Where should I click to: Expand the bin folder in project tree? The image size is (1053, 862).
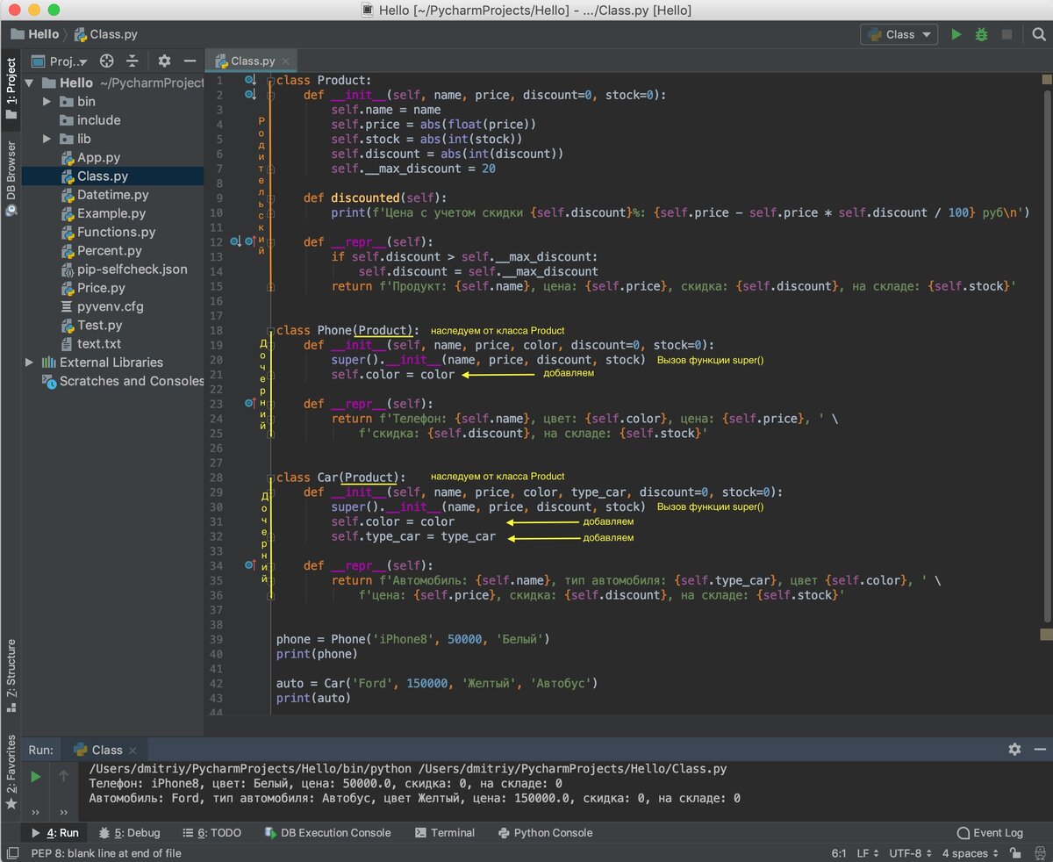pyautogui.click(x=48, y=102)
